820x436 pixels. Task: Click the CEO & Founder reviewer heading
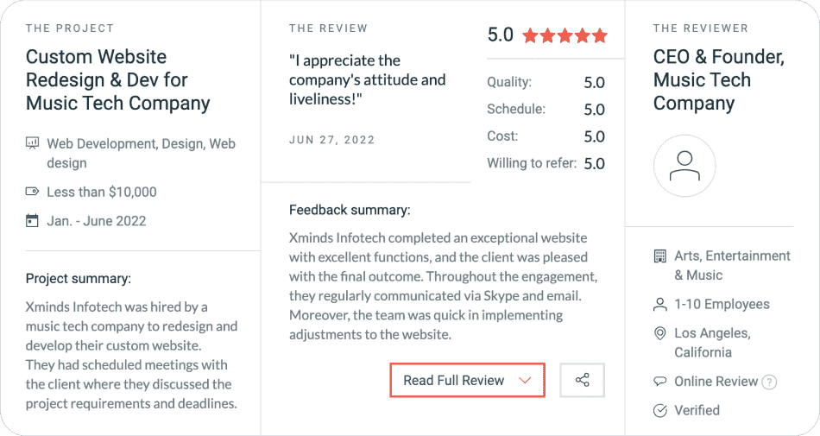click(x=718, y=80)
